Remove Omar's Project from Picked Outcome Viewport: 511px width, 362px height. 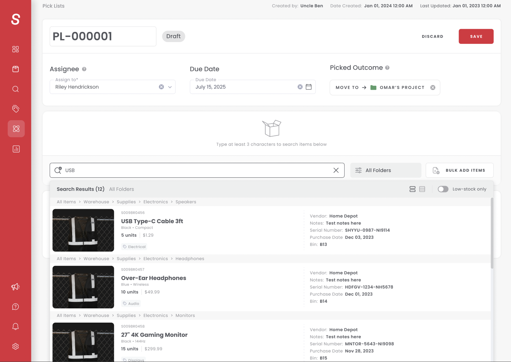pyautogui.click(x=433, y=87)
